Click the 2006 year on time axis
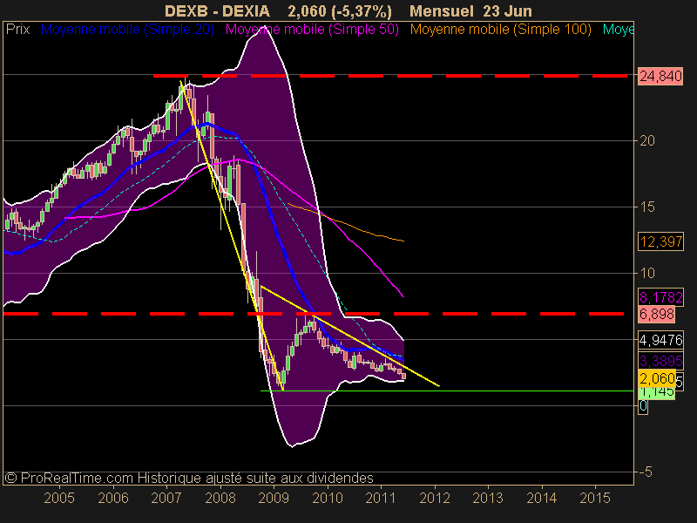Viewport: 697px width, 523px height. click(x=113, y=498)
